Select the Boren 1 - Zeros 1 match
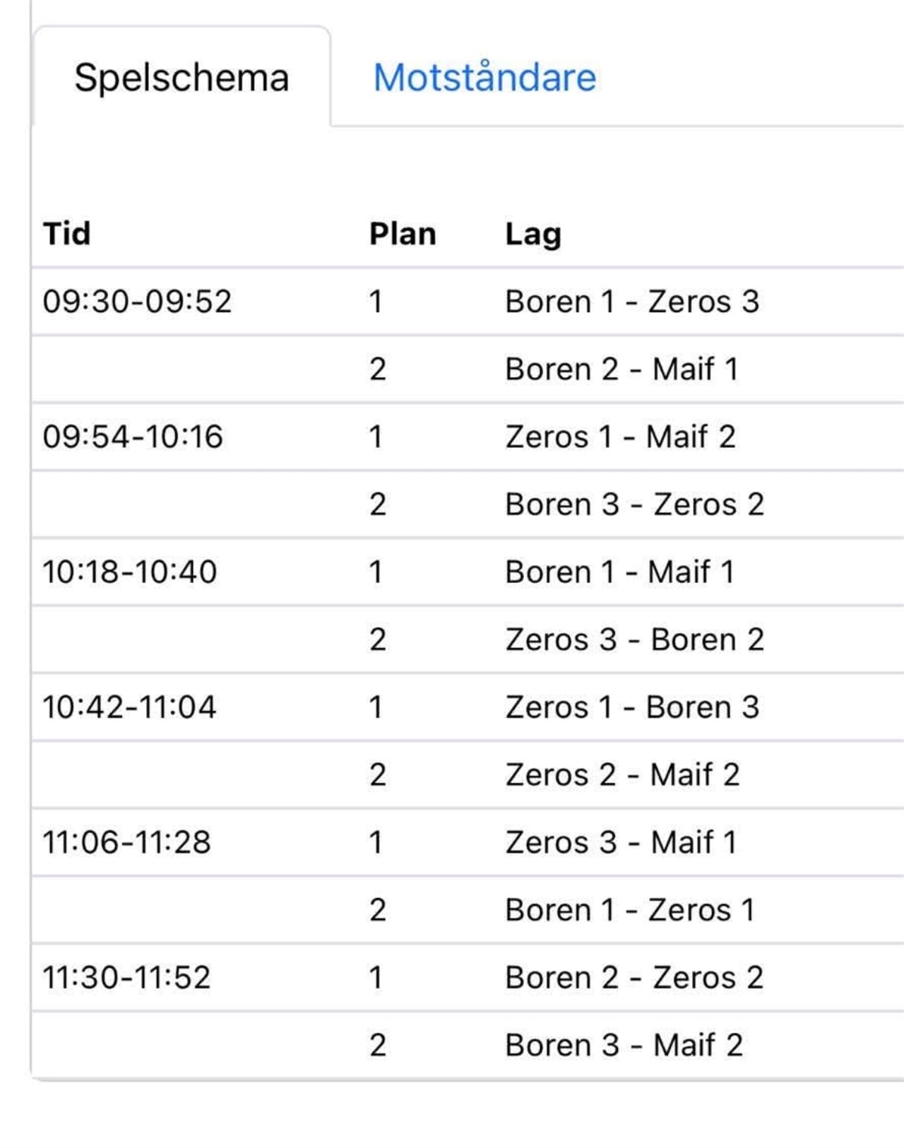 pyautogui.click(x=630, y=910)
